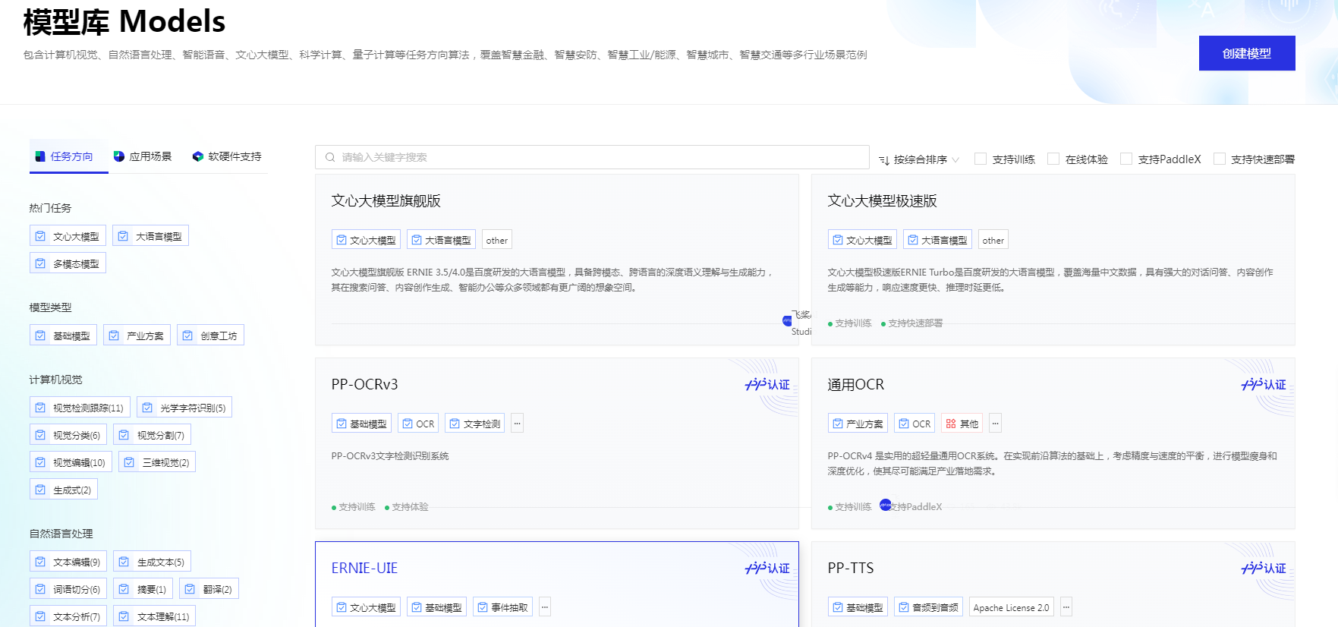Click 飞桨认证 badge on PP-OCRv3 card
The width and height of the screenshot is (1338, 627).
coord(767,385)
